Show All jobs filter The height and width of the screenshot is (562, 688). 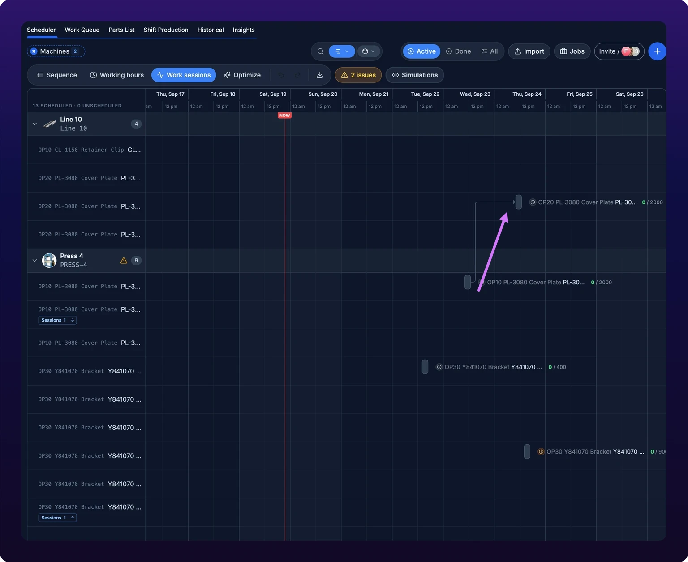[x=490, y=51]
